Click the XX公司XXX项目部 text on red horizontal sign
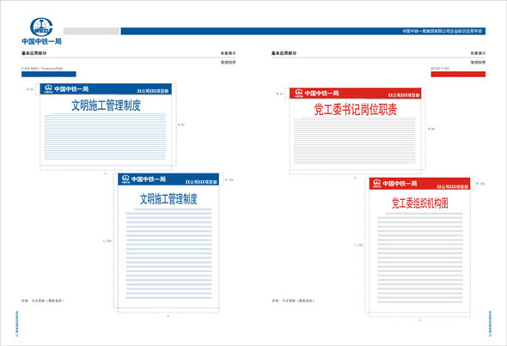This screenshot has width=507, height=346. point(404,95)
